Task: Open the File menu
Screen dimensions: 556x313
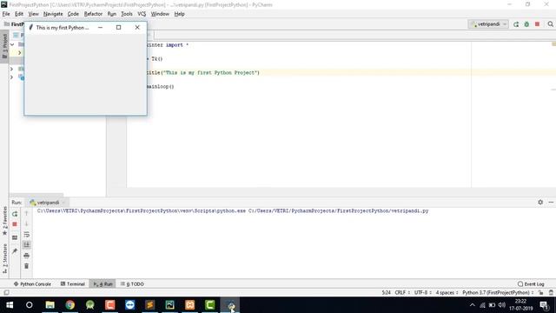Action: (6, 14)
